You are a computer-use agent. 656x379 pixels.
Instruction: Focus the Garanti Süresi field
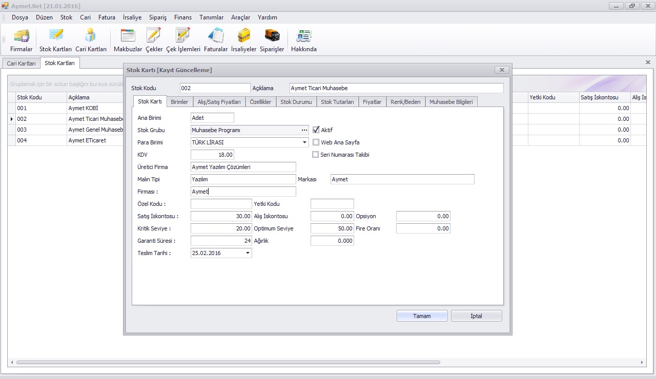[x=221, y=241]
